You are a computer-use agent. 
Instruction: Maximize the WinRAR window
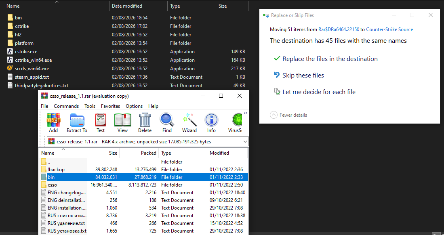[x=221, y=96]
